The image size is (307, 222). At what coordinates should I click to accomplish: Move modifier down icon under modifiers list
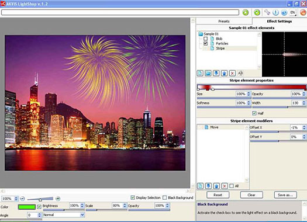click(x=208, y=186)
